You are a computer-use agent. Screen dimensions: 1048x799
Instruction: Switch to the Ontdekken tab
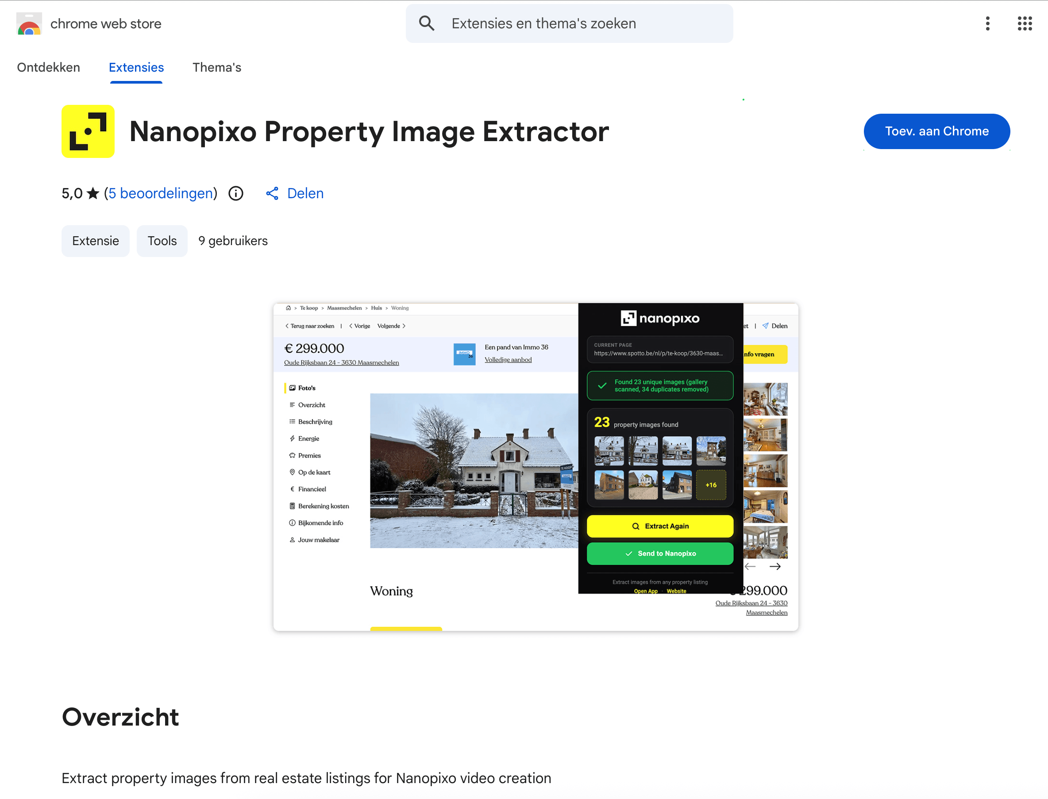pos(49,68)
